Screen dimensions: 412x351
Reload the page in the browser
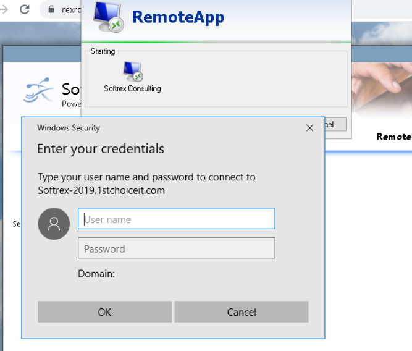click(x=25, y=9)
